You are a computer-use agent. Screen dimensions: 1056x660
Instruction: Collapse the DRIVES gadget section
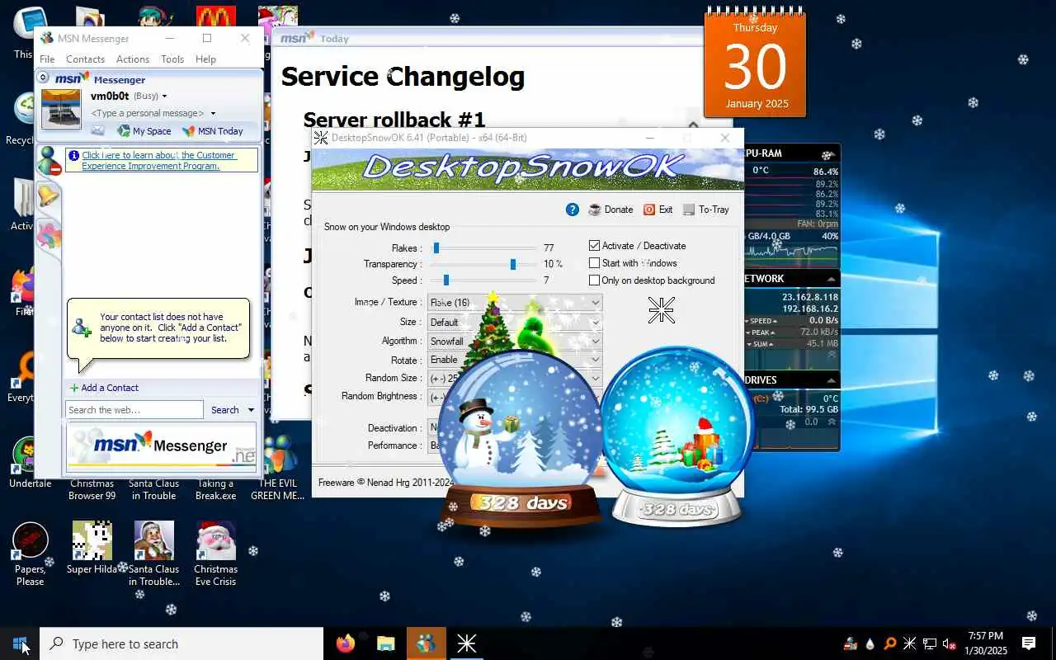click(831, 380)
